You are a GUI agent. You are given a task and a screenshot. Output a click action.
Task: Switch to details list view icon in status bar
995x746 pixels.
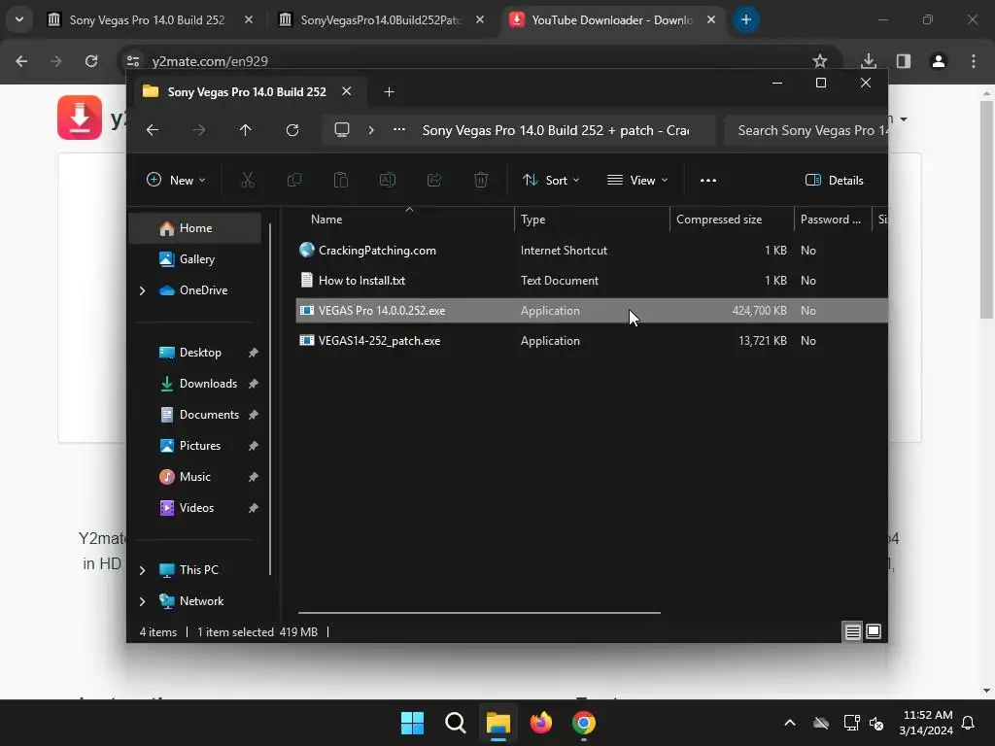(852, 631)
